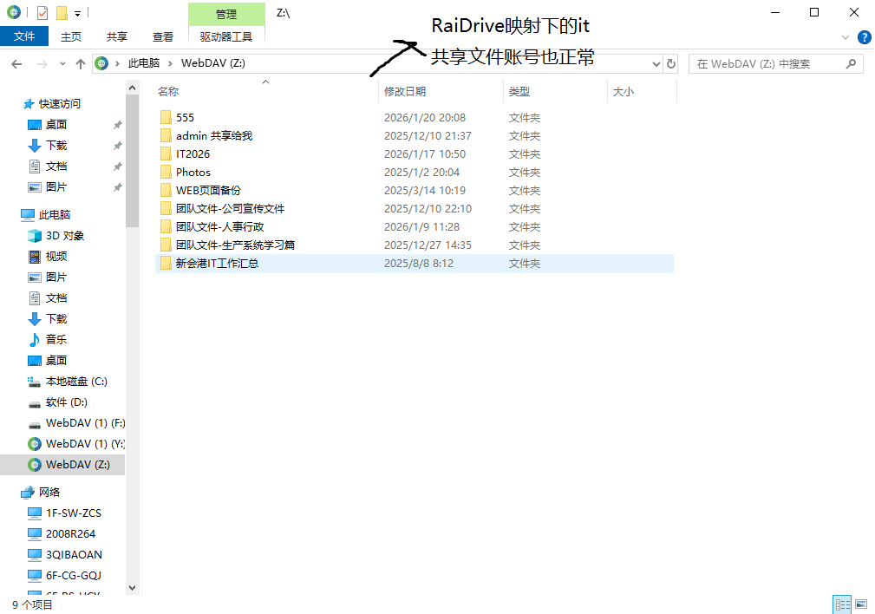Open the recent locations dropdown

click(x=62, y=64)
